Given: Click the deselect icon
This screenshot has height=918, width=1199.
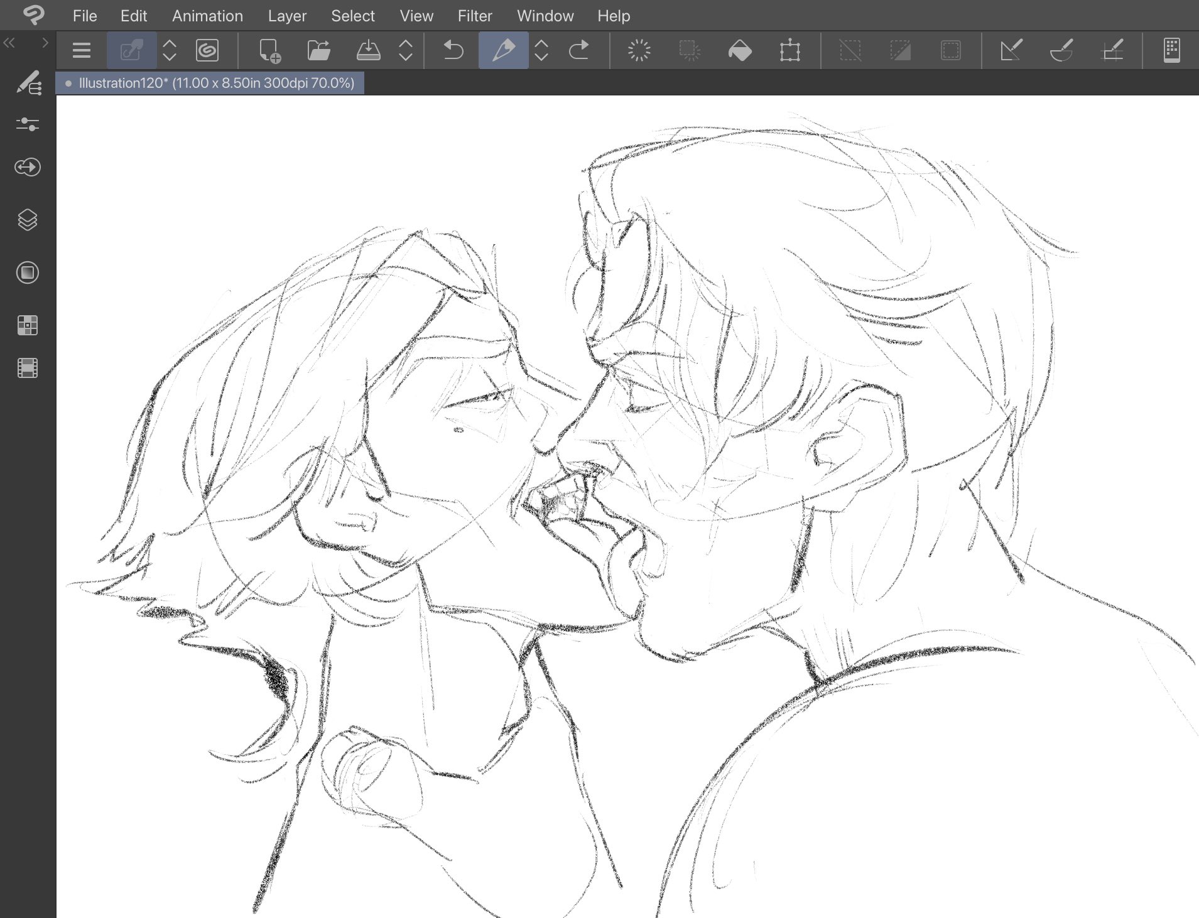Looking at the screenshot, I should (x=850, y=50).
